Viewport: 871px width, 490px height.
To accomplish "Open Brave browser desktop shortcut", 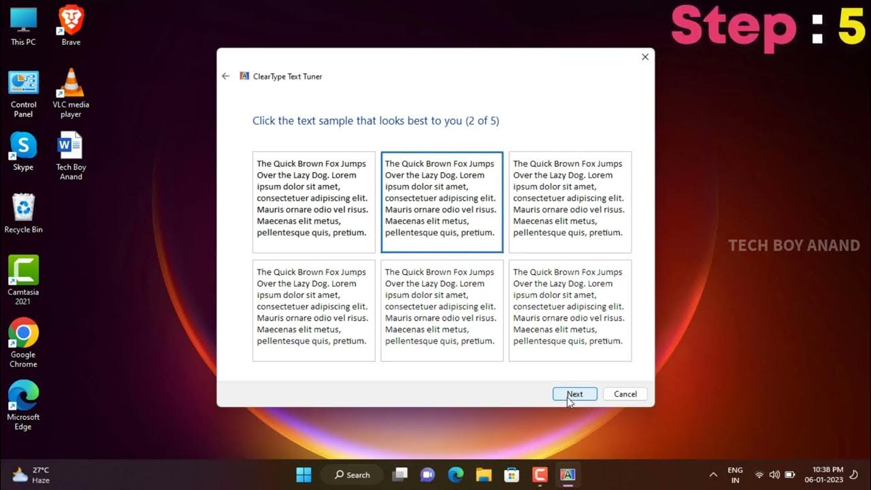I will pos(71,27).
